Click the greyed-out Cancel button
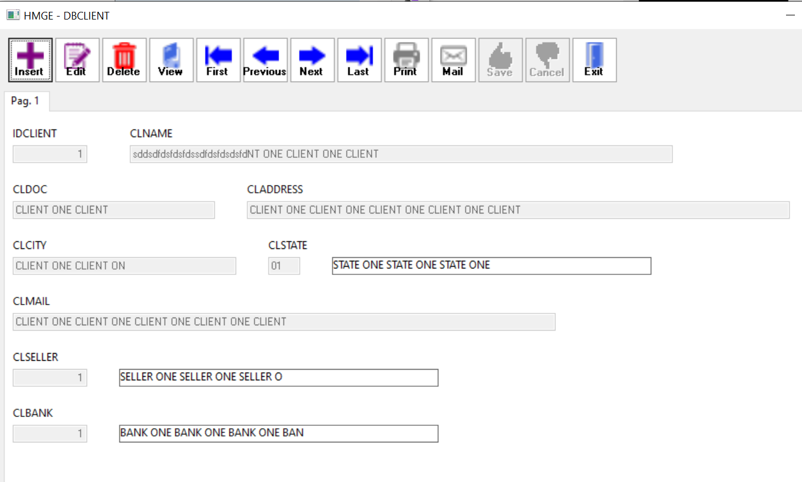The image size is (802, 482). 547,60
